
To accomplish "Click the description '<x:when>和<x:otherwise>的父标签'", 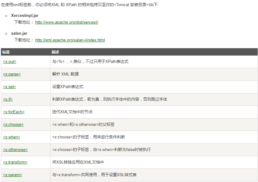I will click(83, 124).
